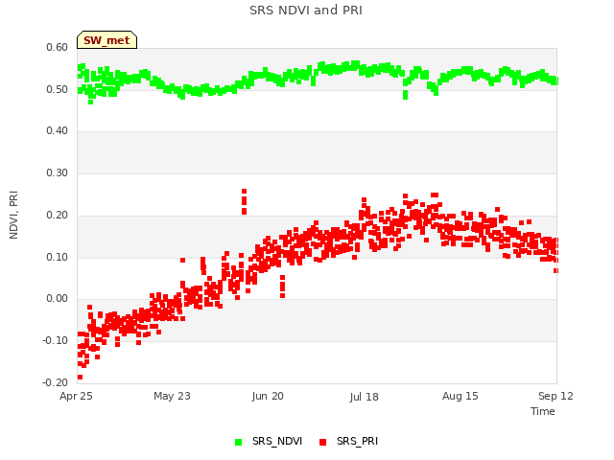Click the 0.00 y-axis tick label
This screenshot has width=614, height=460.
(x=58, y=298)
